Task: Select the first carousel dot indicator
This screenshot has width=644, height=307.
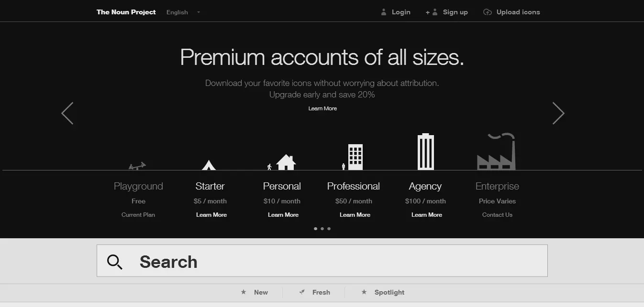Action: pyautogui.click(x=315, y=229)
